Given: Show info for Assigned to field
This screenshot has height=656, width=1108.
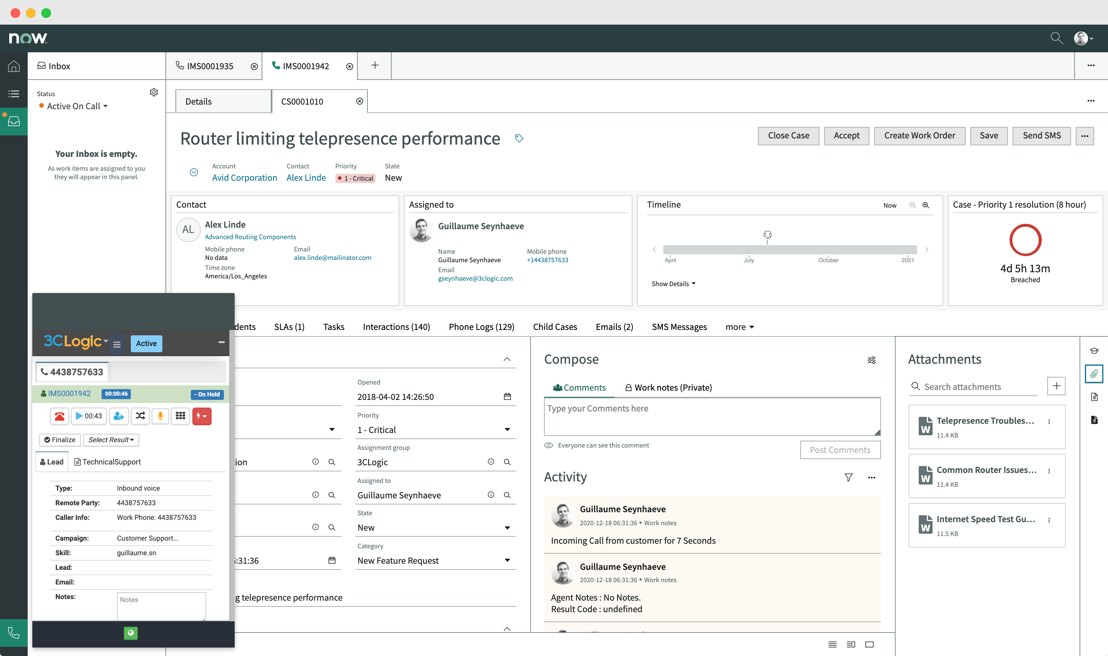Looking at the screenshot, I should point(491,494).
